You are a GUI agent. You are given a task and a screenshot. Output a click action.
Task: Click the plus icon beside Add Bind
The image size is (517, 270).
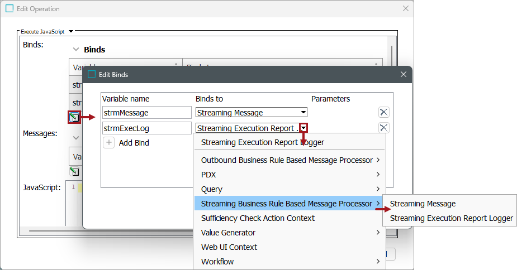tap(109, 143)
